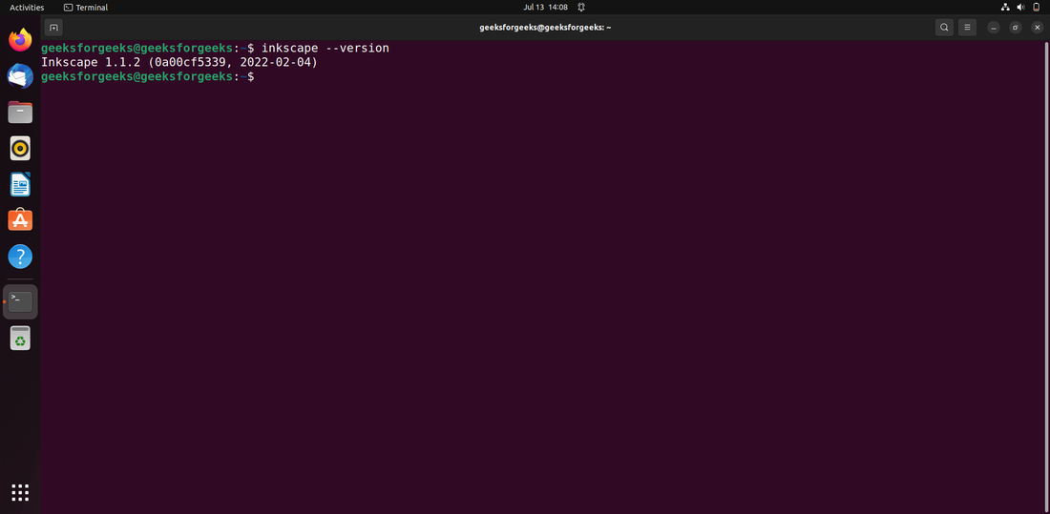Screen dimensions: 1050x514
Task: Open a new terminal tab button
Action: click(53, 28)
